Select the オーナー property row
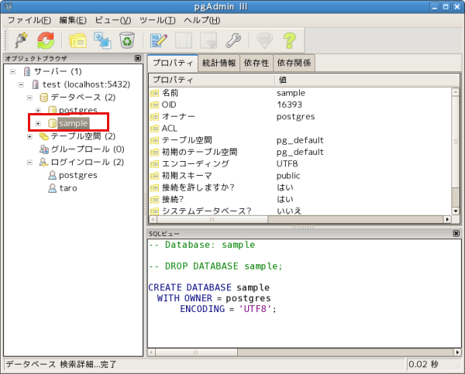Viewport: 465px width, 374px height. pyautogui.click(x=300, y=116)
